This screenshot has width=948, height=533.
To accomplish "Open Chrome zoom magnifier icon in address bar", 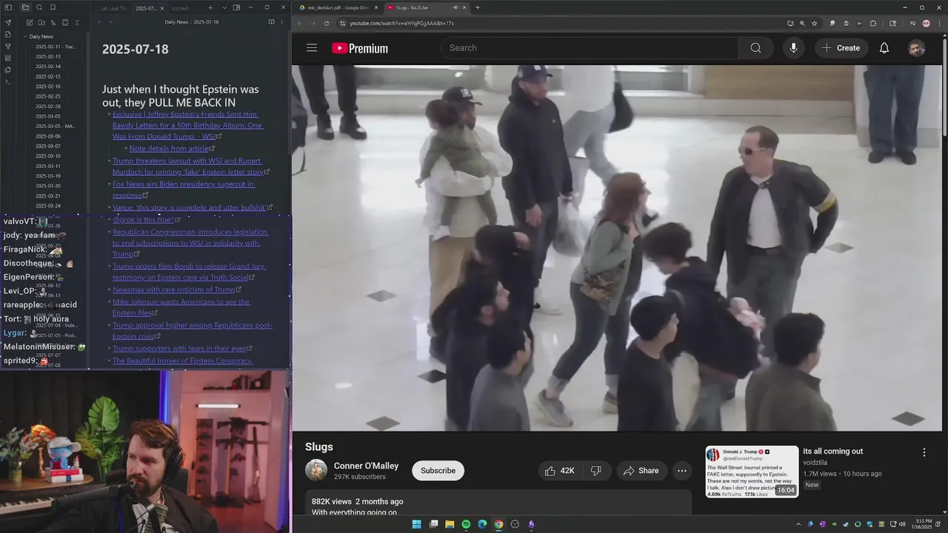I will tap(802, 23).
